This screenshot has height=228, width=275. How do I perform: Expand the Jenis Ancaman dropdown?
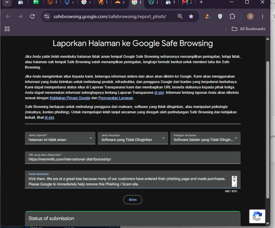coord(133,138)
